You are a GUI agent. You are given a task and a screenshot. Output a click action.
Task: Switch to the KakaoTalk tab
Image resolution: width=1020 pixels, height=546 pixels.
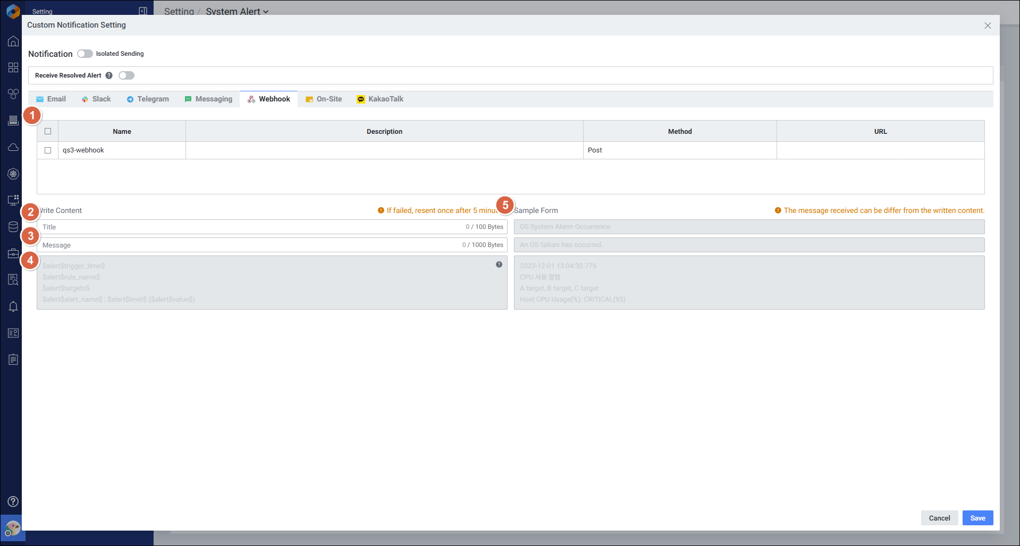click(x=380, y=99)
